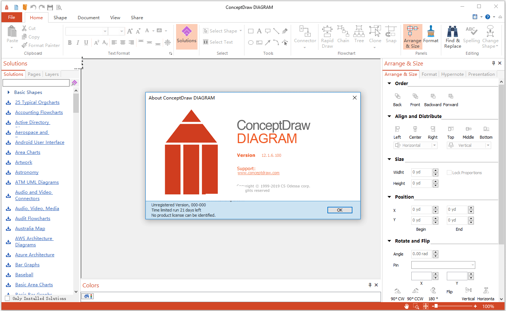Collapse the Align and Distribute section
The height and width of the screenshot is (311, 506).
(389, 116)
